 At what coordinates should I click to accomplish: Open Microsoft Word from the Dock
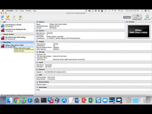78,100
